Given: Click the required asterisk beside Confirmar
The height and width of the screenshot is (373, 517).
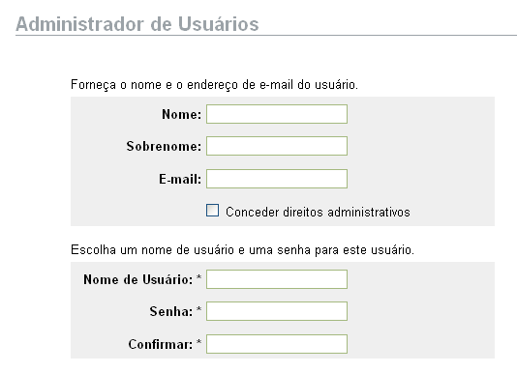Looking at the screenshot, I should coord(198,342).
